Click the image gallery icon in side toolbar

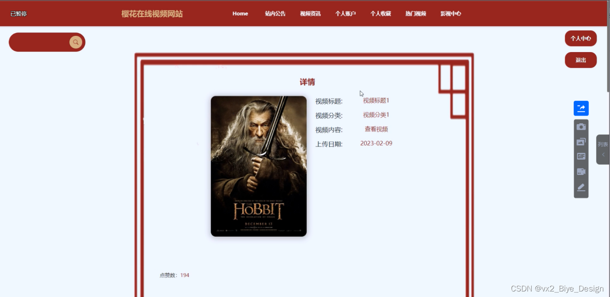click(581, 142)
